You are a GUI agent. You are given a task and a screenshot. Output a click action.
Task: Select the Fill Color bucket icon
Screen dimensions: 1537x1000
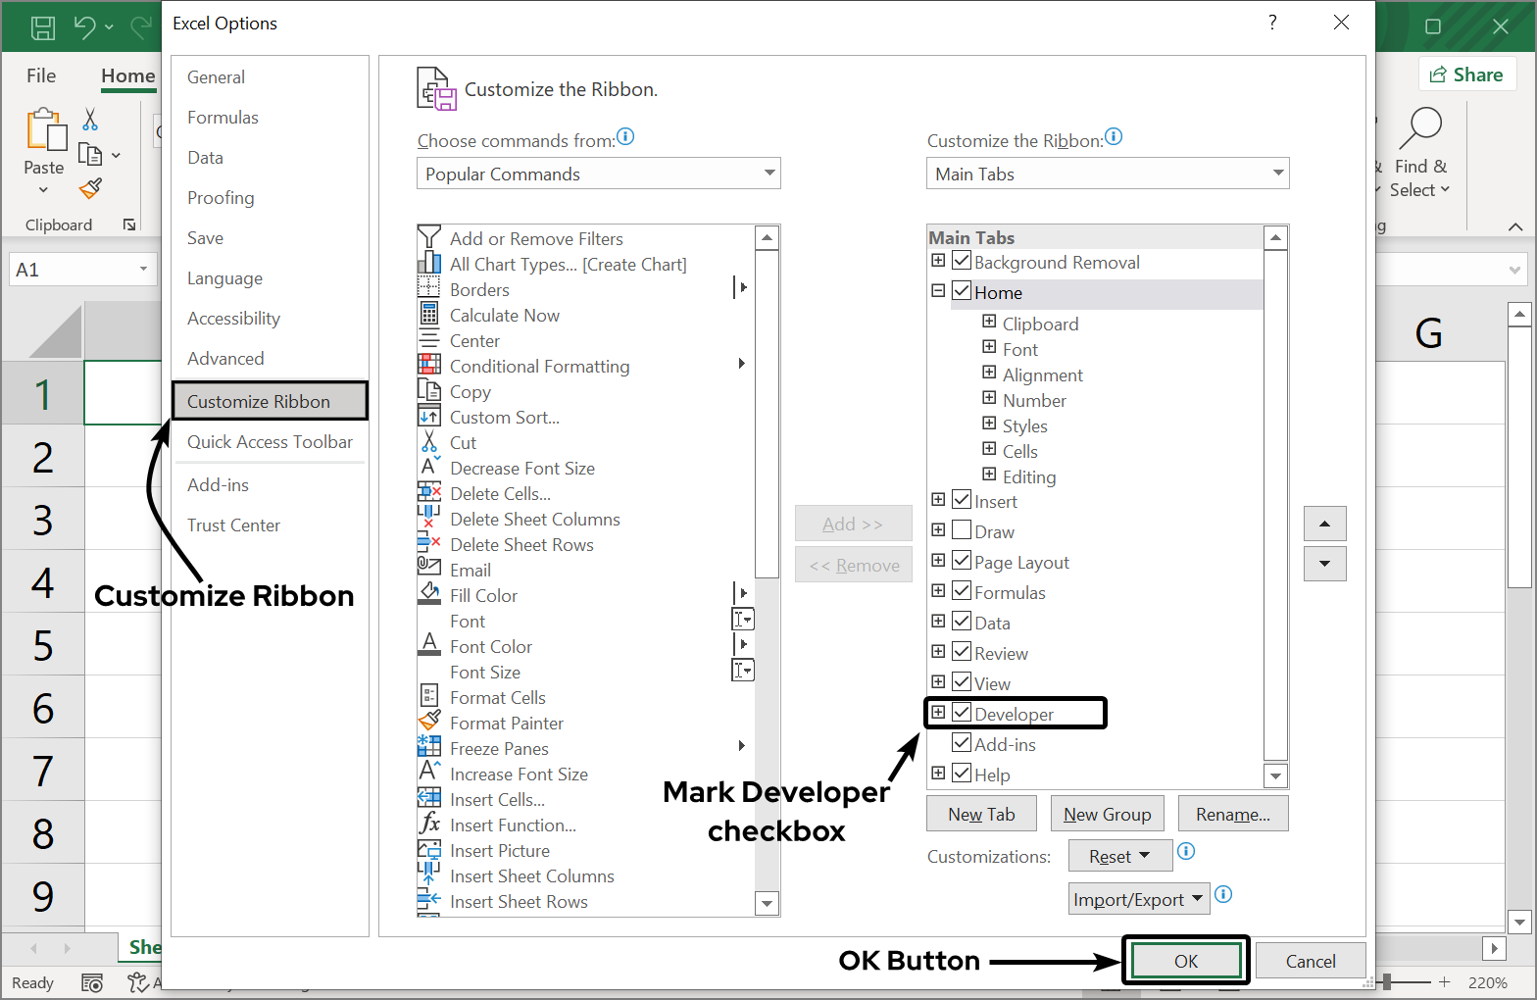tap(429, 594)
